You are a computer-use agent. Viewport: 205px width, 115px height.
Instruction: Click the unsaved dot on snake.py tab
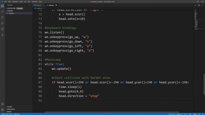coord(56,5)
